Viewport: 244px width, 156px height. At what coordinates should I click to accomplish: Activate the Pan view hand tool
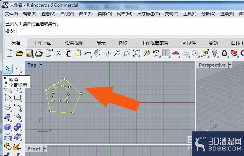click(97, 53)
